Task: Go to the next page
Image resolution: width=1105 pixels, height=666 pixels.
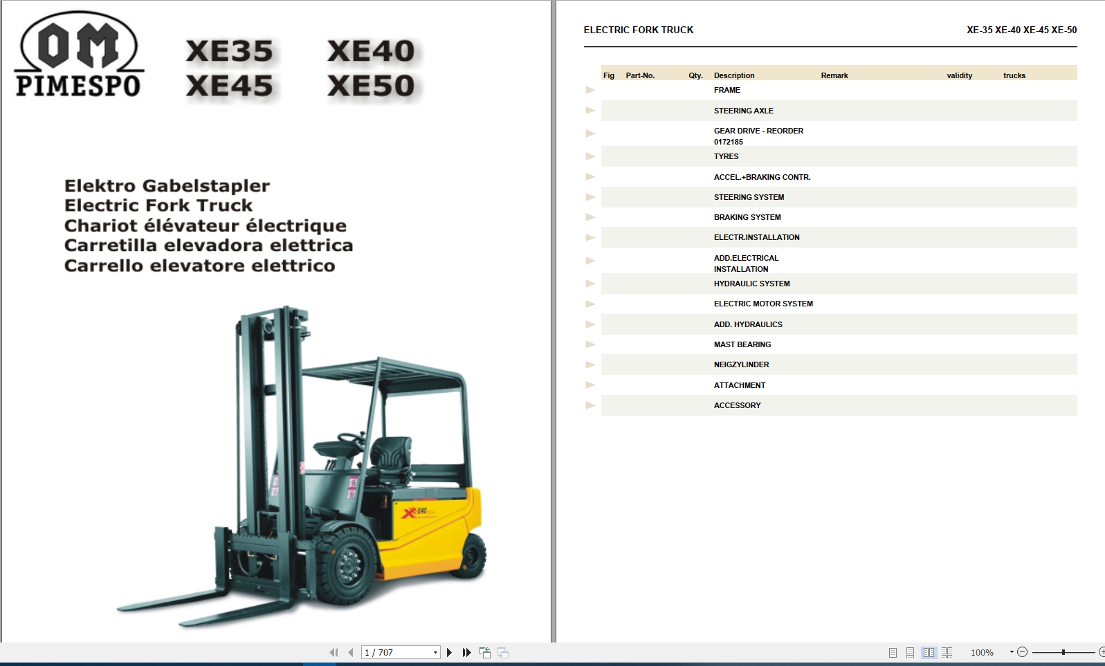Action: [450, 652]
